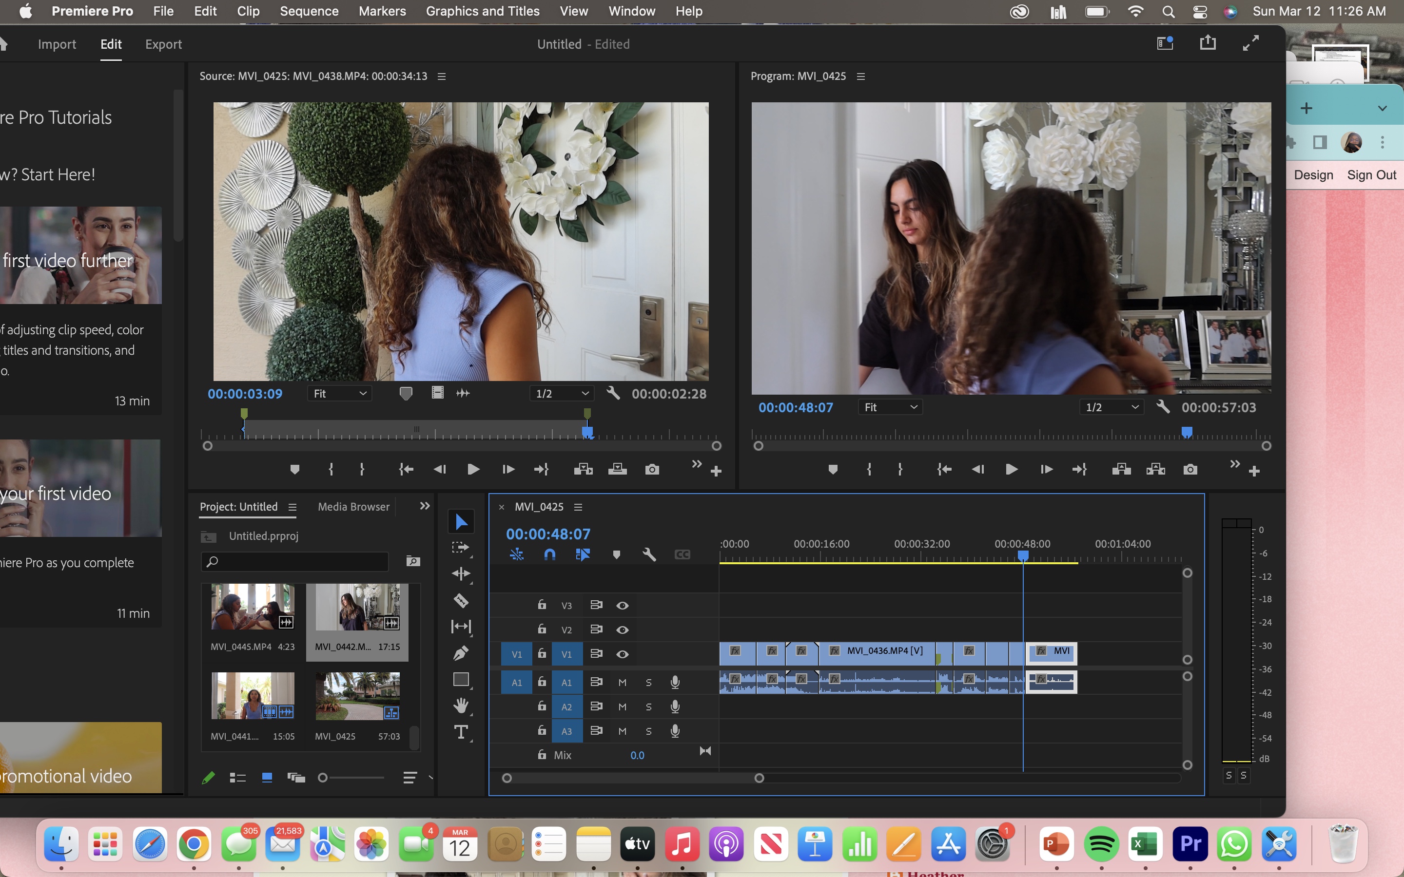The height and width of the screenshot is (877, 1404).
Task: Select the Razor tool
Action: pos(461,600)
